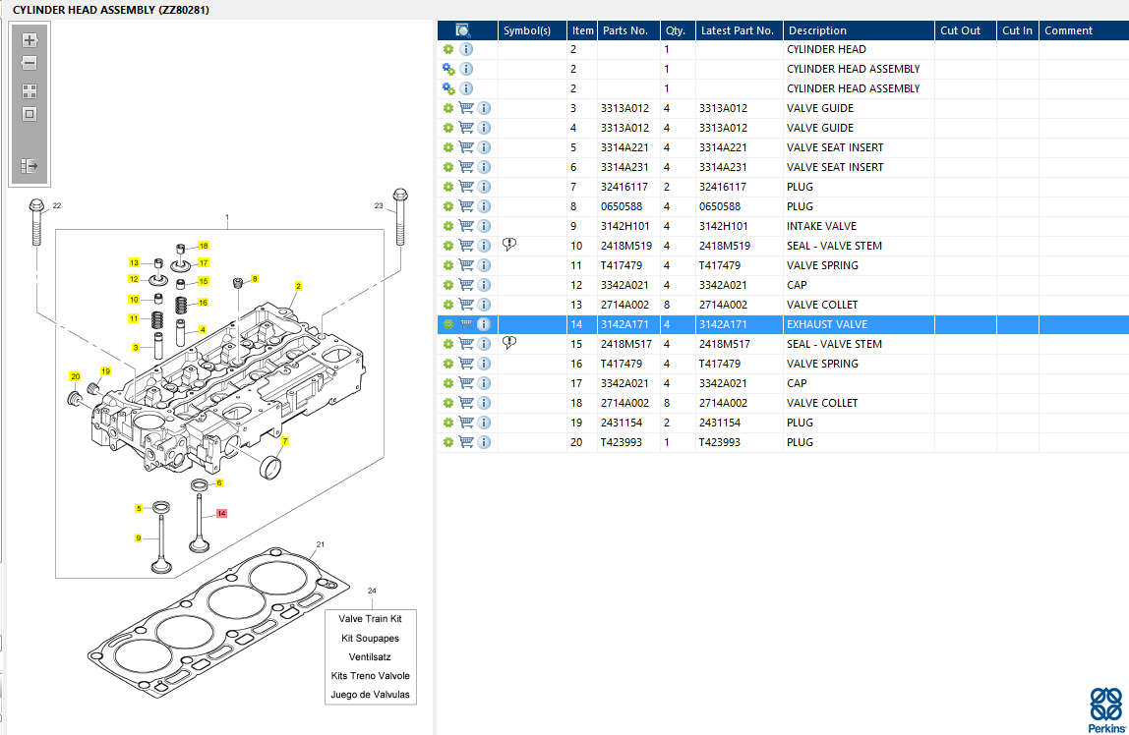Click the Valve Train Kit label box
The width and height of the screenshot is (1129, 735).
click(x=370, y=619)
